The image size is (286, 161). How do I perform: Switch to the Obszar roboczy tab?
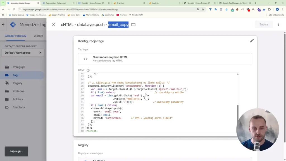tap(16, 36)
